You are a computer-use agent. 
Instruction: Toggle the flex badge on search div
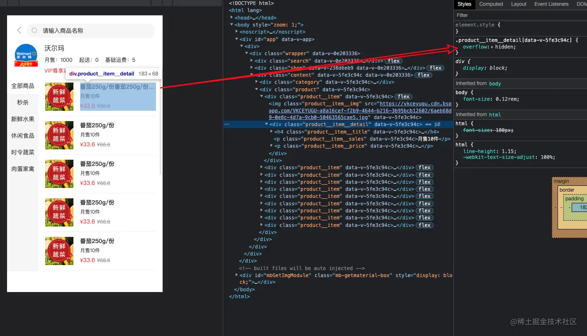point(393,61)
